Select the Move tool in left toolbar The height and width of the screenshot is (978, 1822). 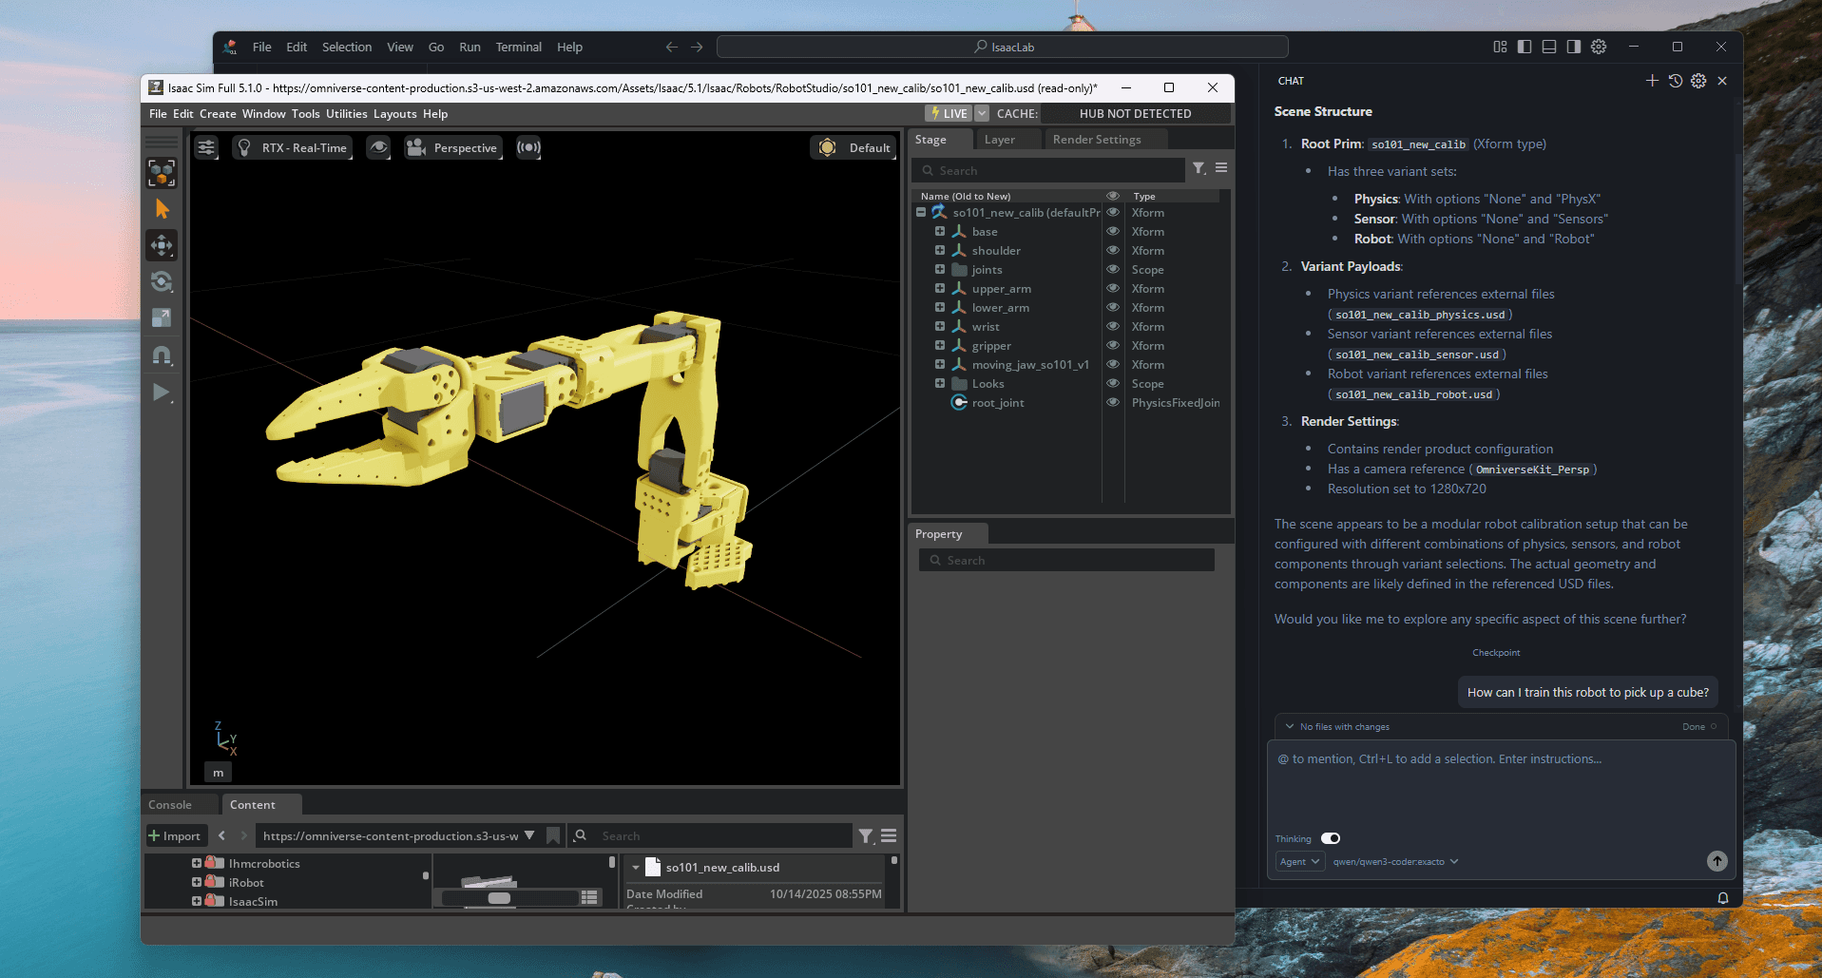(162, 245)
